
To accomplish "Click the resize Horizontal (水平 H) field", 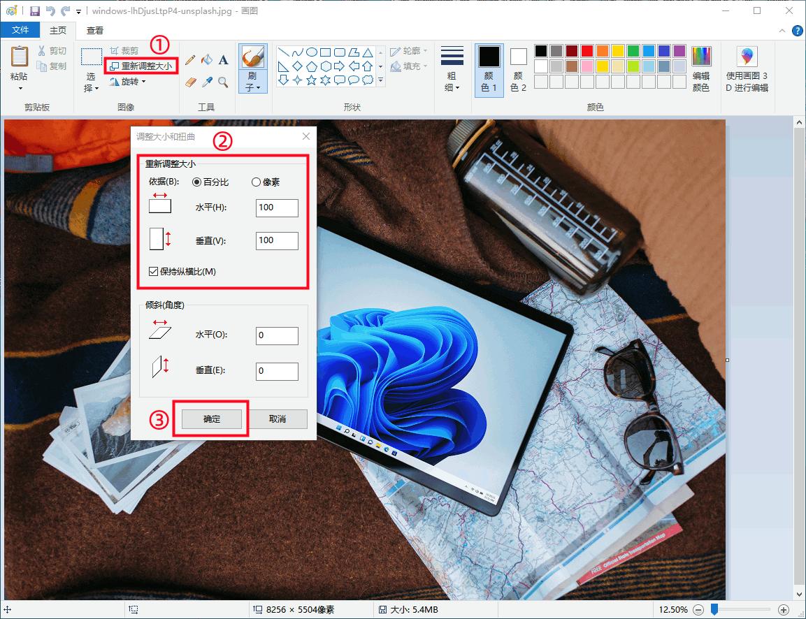I will pyautogui.click(x=277, y=208).
